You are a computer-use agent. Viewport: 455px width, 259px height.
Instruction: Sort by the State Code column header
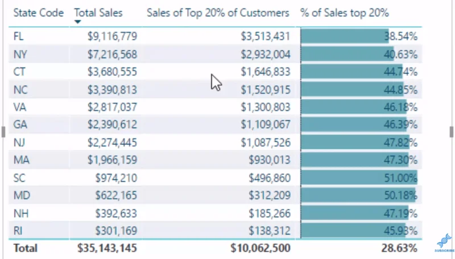[38, 12]
